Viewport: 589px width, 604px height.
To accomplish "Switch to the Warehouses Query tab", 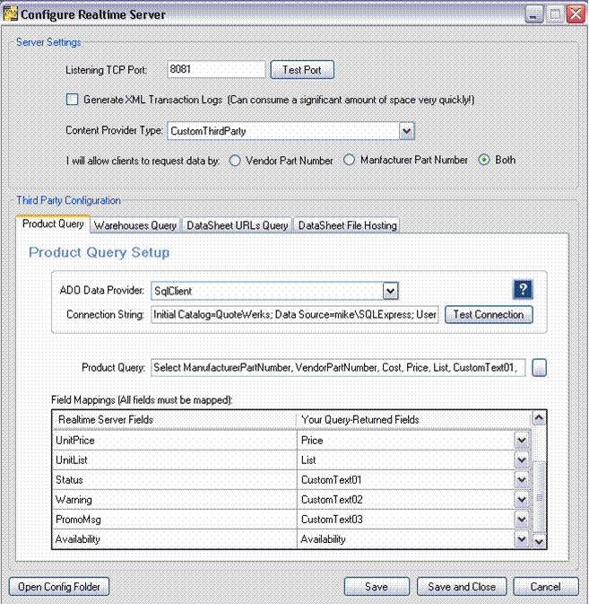I will tap(135, 225).
